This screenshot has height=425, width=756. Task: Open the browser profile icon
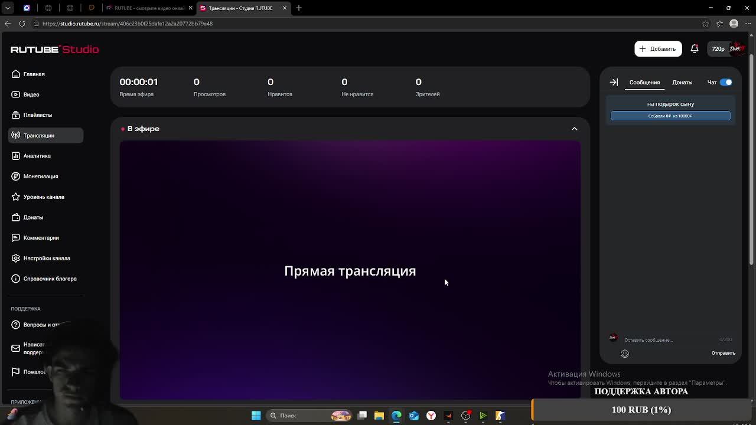[734, 24]
